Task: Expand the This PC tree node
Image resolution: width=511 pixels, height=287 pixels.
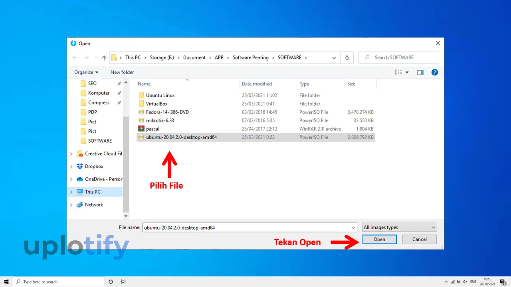Action: coord(71,192)
